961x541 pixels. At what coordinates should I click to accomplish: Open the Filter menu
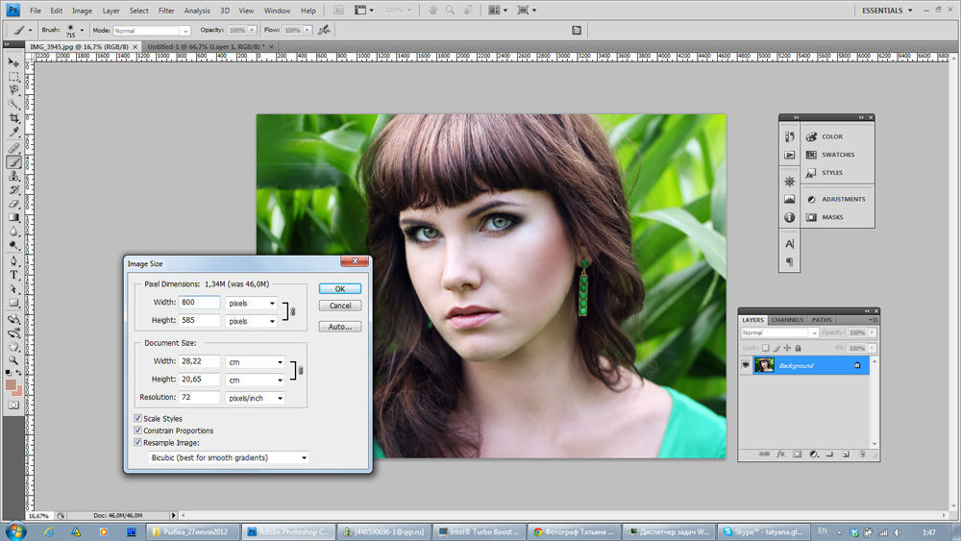point(166,11)
